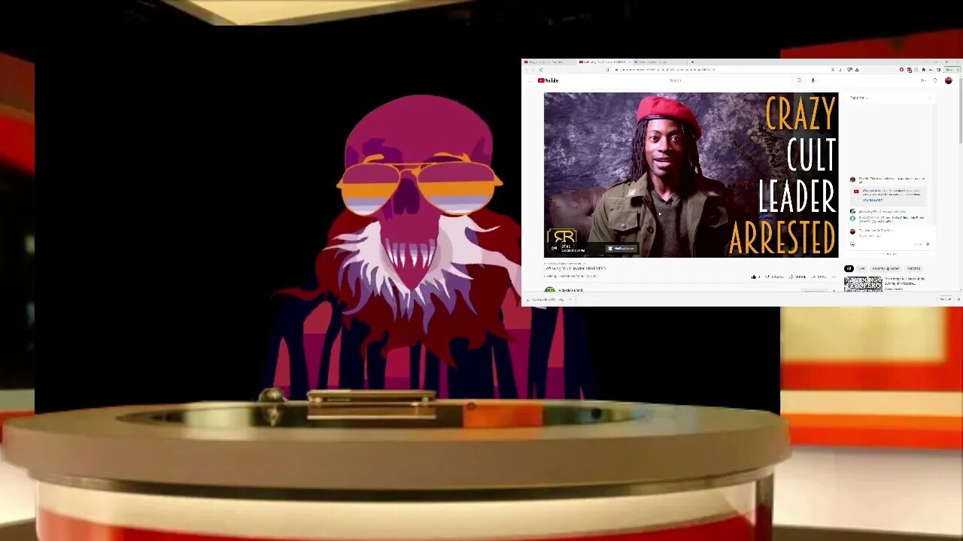Share the video
The width and height of the screenshot is (963, 541).
coord(797,277)
